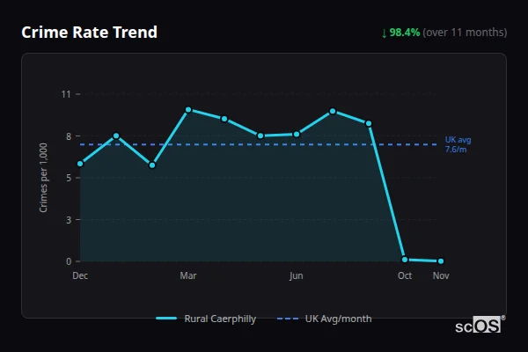
Task: Toggle the UK Avg/month series legend label
Action: pyautogui.click(x=338, y=319)
